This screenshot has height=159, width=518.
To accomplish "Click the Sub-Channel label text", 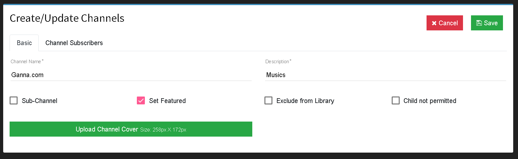I will point(40,101).
